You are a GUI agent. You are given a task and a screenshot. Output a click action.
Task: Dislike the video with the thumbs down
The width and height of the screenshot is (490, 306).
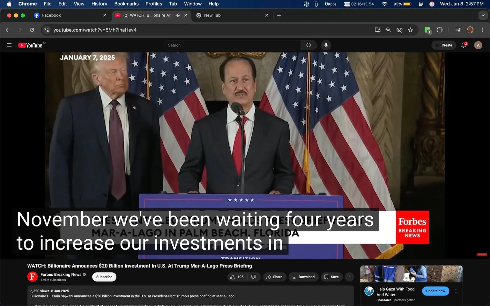254,277
